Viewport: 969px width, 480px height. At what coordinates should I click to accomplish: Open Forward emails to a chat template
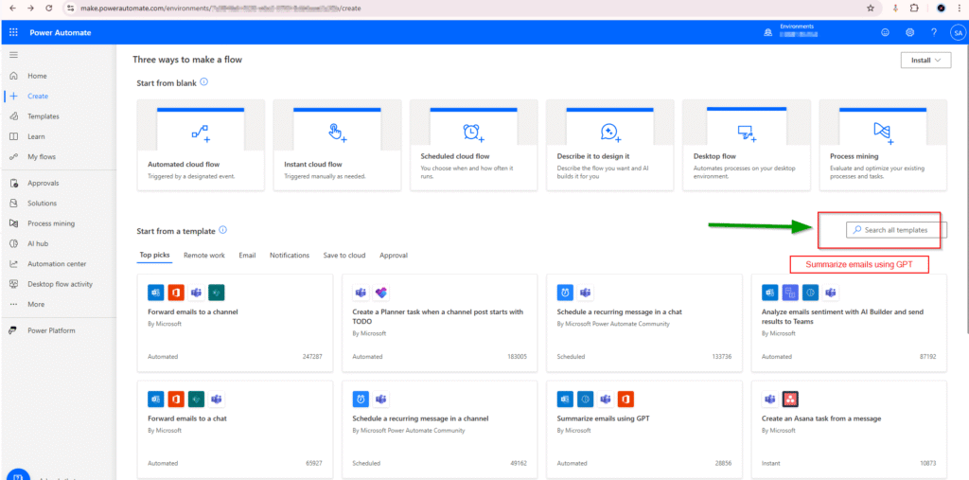(235, 429)
